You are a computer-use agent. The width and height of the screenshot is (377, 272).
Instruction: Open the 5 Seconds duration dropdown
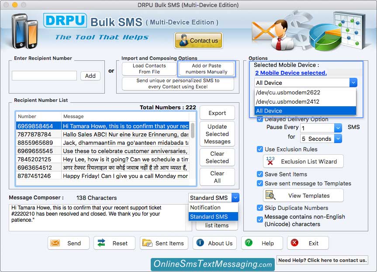(x=338, y=139)
